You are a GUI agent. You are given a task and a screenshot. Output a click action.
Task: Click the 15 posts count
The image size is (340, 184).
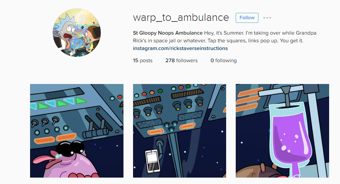143,60
